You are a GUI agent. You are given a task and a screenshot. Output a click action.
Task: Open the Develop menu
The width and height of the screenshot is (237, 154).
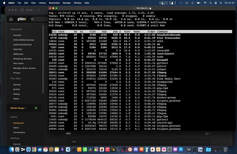(67, 3)
